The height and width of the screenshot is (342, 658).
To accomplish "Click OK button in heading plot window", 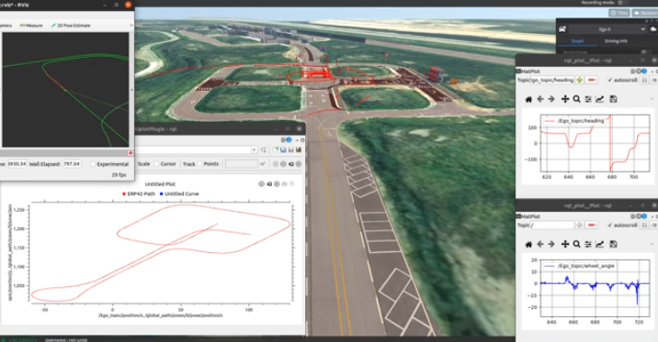I will [x=654, y=80].
